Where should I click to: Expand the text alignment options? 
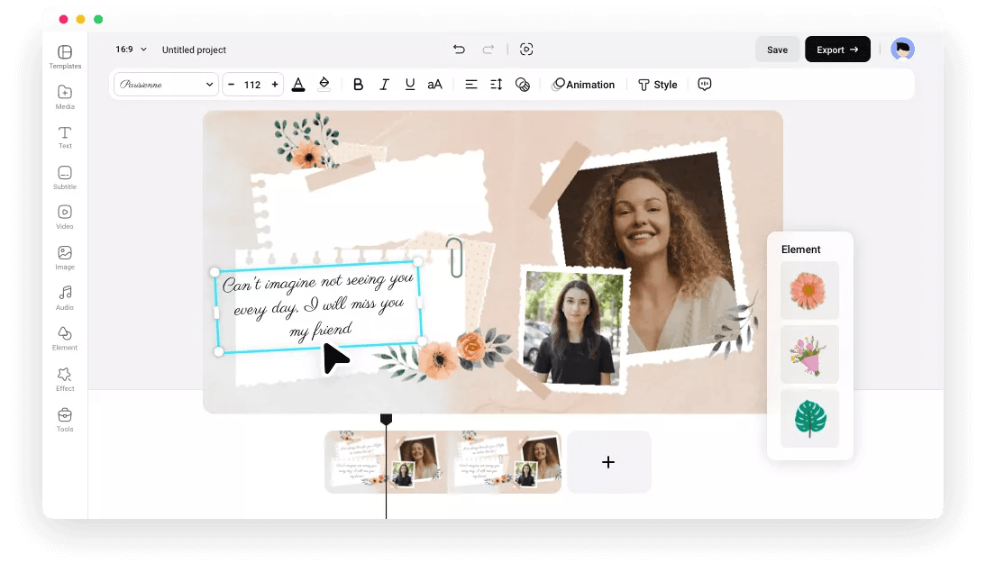pos(471,84)
